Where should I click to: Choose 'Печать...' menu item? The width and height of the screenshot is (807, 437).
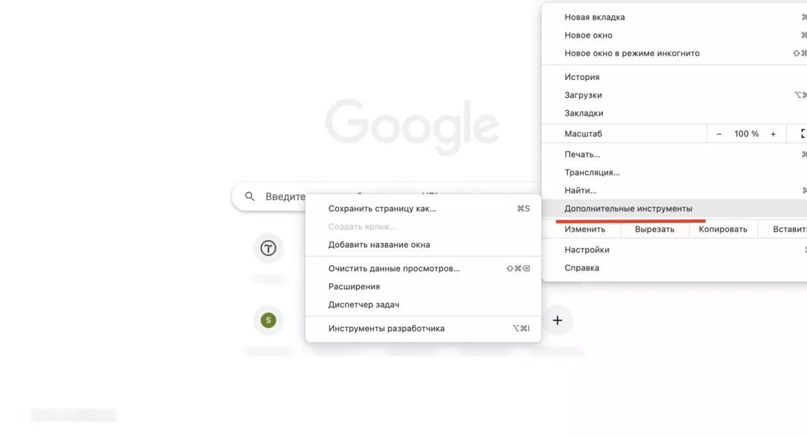pos(674,154)
